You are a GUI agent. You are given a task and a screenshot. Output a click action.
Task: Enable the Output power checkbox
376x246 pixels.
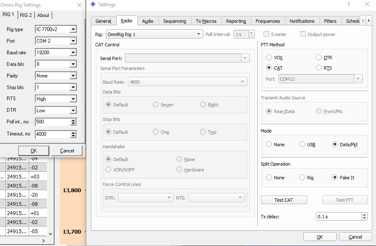pos(303,34)
